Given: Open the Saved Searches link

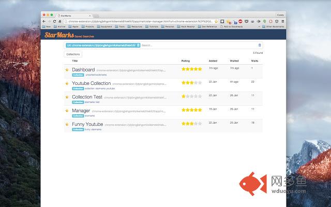Looking at the screenshot, I should 84,36.
